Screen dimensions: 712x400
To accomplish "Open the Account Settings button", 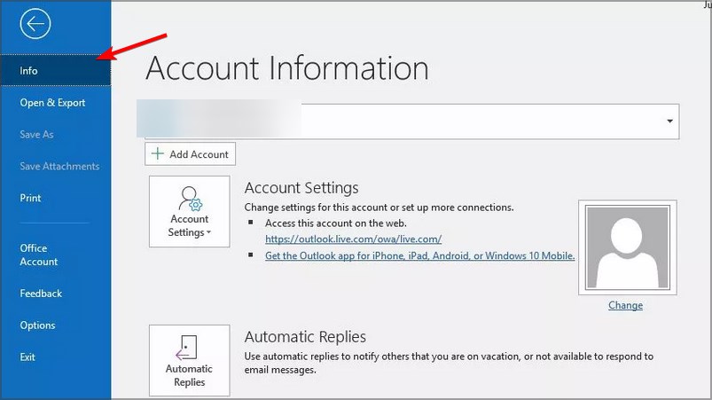I will coord(190,212).
